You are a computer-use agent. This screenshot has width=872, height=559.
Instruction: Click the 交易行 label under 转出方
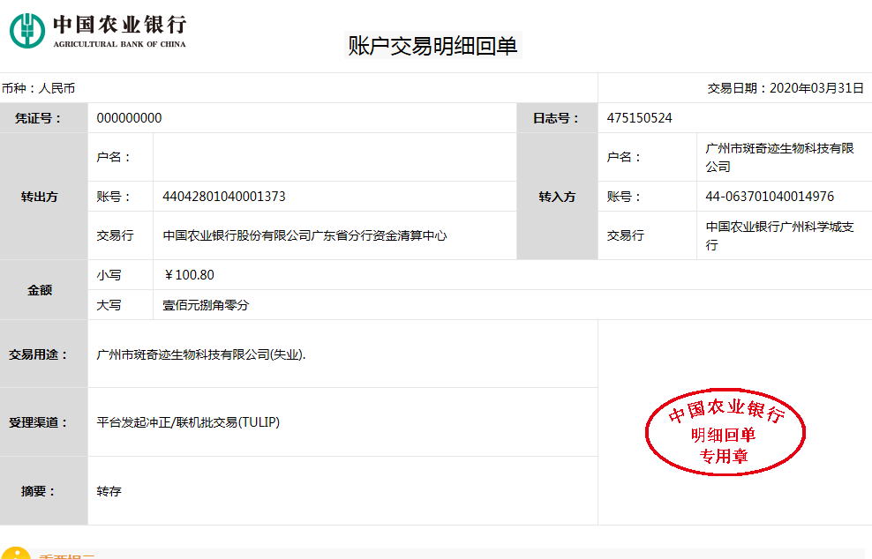pos(115,235)
